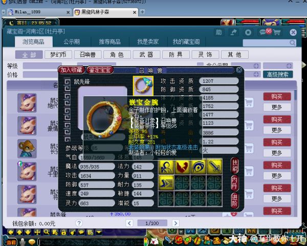Click the search magnifier in top search box
The width and height of the screenshot is (307, 246).
(293, 42)
